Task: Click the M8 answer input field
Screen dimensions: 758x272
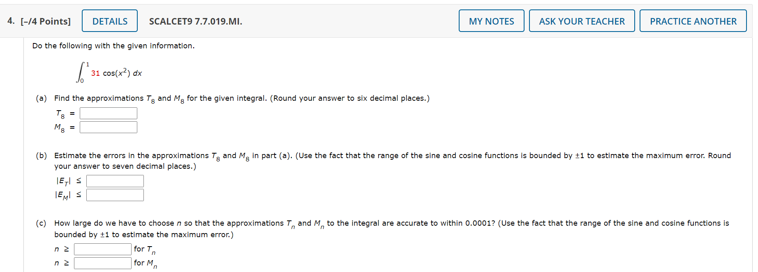Action: [x=108, y=127]
